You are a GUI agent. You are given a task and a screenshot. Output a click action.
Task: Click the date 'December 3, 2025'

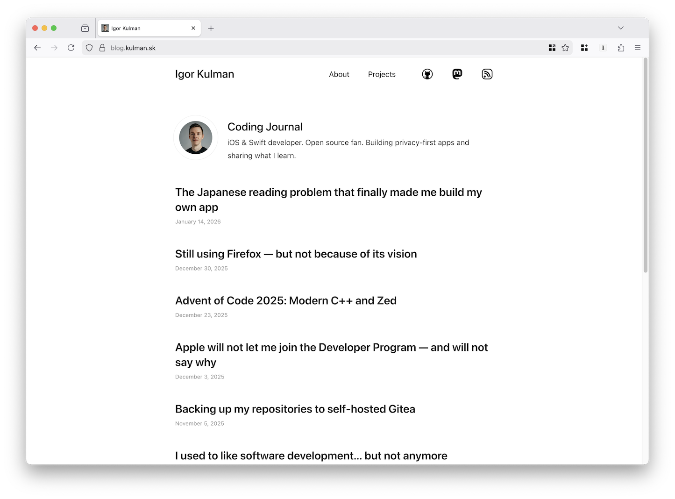(199, 377)
